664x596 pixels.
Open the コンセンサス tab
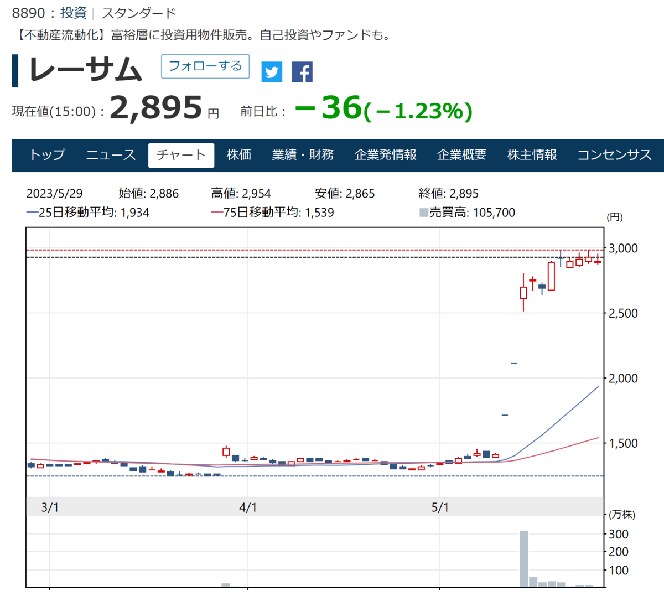click(x=615, y=155)
